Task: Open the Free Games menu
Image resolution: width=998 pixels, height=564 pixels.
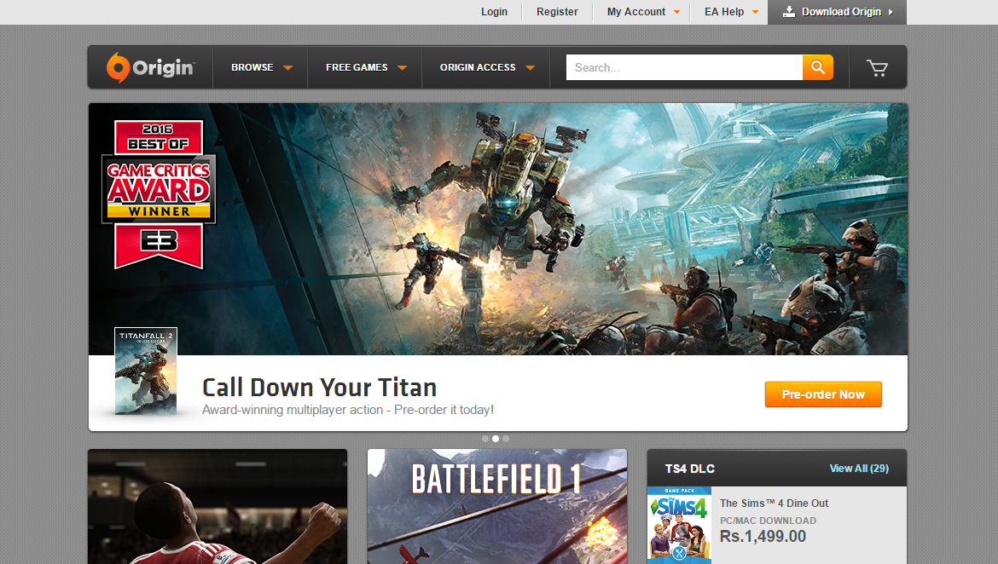Action: (x=365, y=67)
